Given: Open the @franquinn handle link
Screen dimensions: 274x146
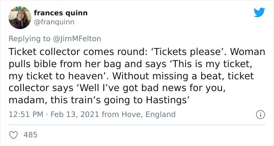Looking at the screenshot, I should click(x=54, y=22).
